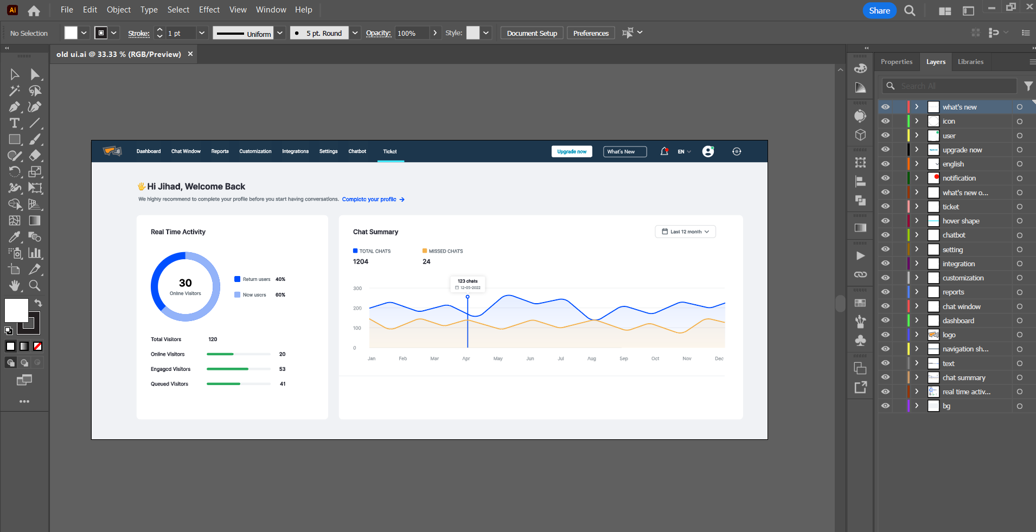Viewport: 1036px width, 532px height.
Task: Pick the Magic Wand tool
Action: point(15,91)
